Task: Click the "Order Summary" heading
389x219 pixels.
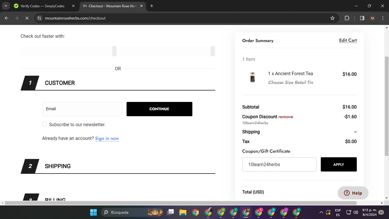Action: (258, 41)
